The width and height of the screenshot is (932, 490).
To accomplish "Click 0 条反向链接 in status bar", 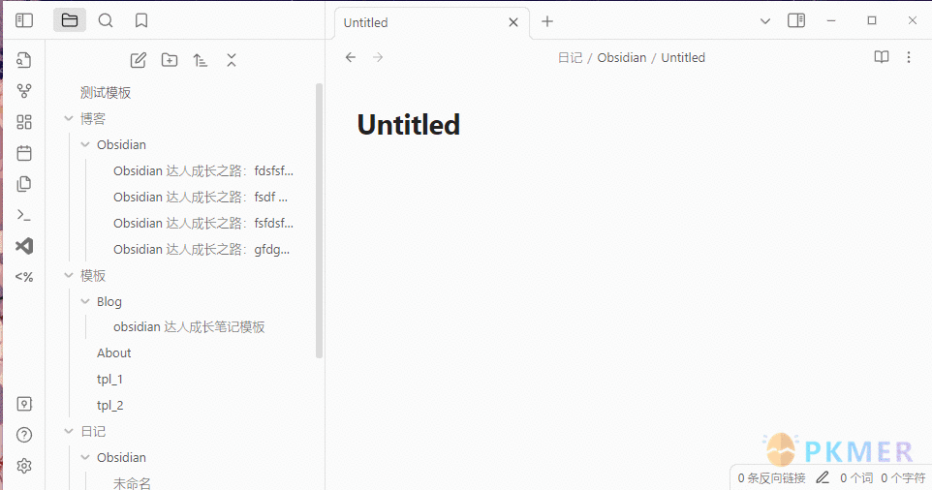I will click(x=771, y=478).
